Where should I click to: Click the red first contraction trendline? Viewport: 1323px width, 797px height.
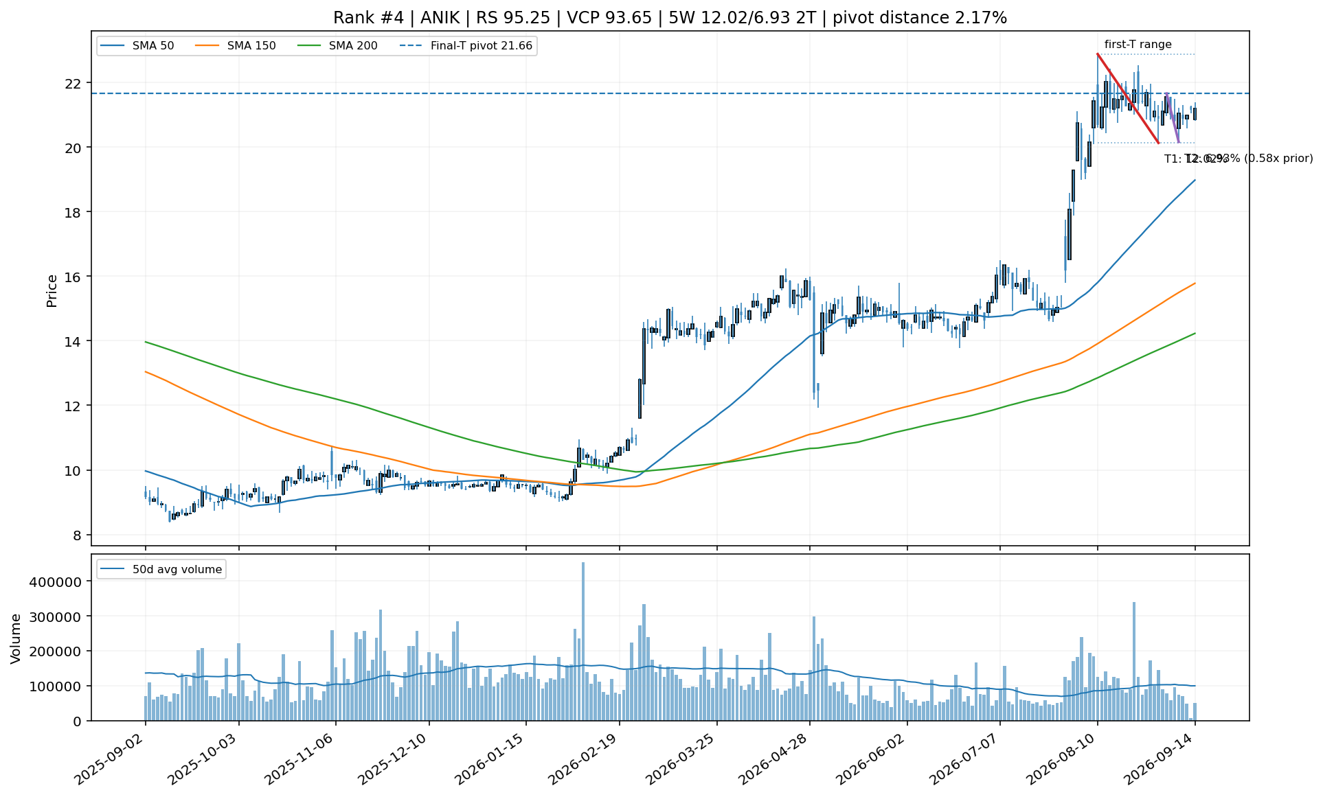tap(1128, 98)
